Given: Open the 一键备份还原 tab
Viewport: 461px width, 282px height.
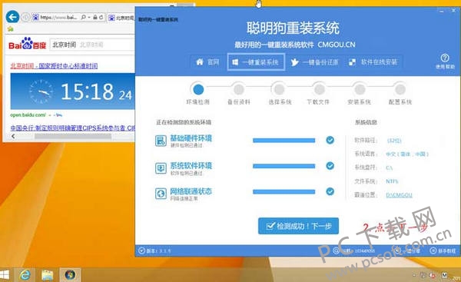Looking at the screenshot, I should click(x=314, y=62).
